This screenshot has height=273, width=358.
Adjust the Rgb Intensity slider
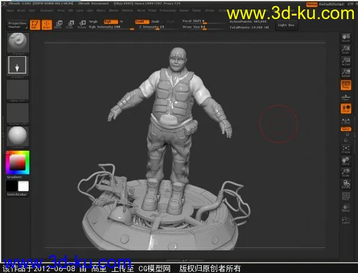click(112, 27)
